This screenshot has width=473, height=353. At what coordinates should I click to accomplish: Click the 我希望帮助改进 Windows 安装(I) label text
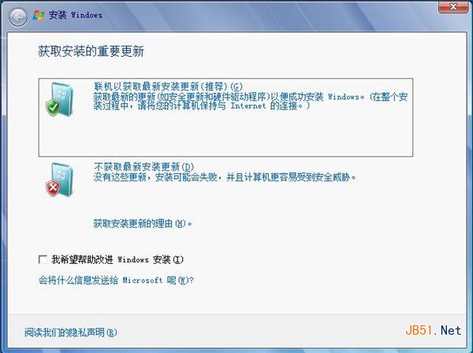click(117, 259)
